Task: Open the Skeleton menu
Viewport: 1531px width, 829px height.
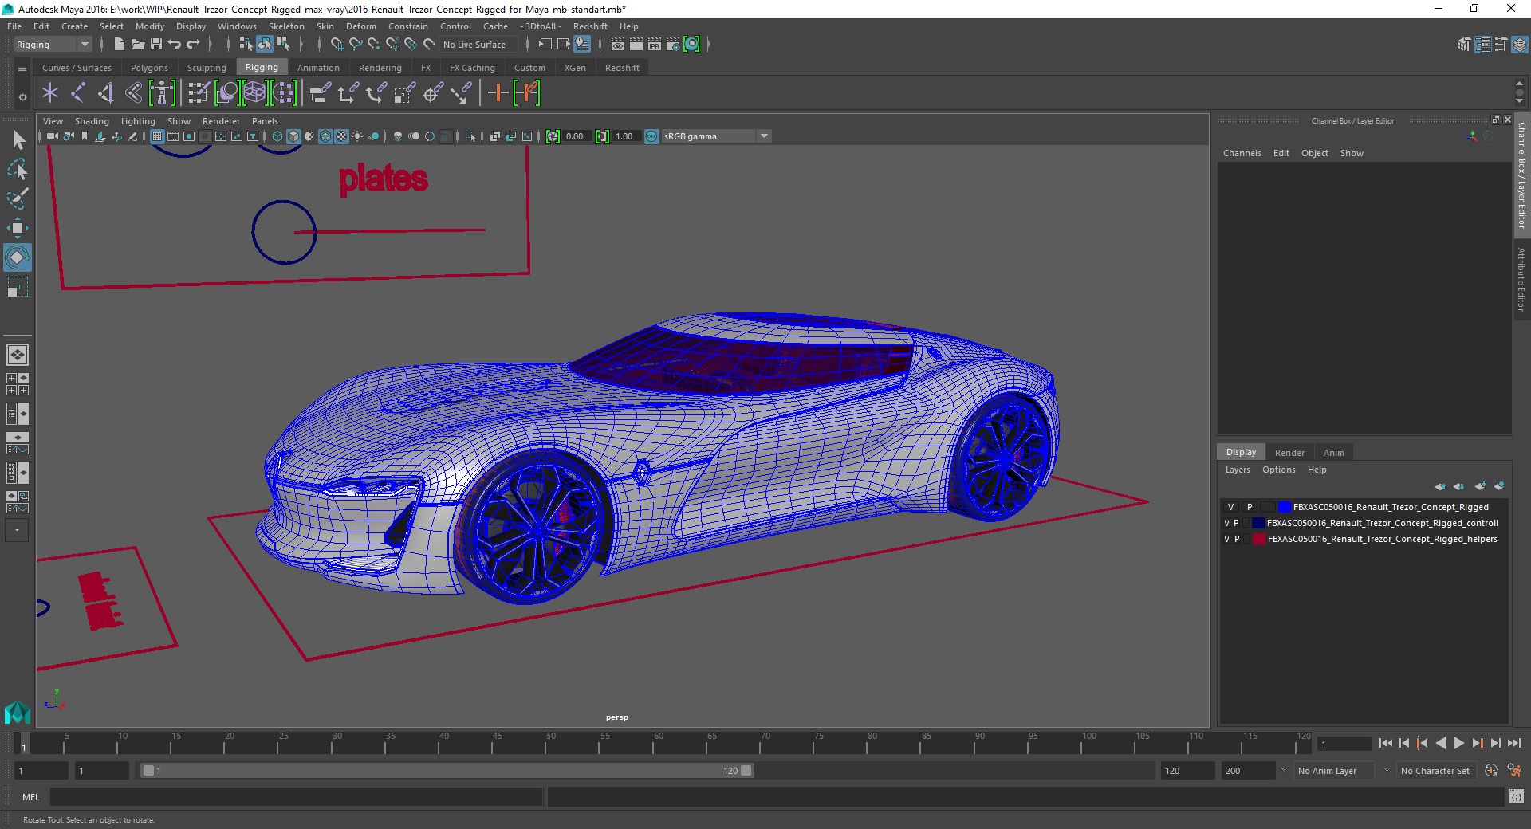Action: click(x=286, y=26)
